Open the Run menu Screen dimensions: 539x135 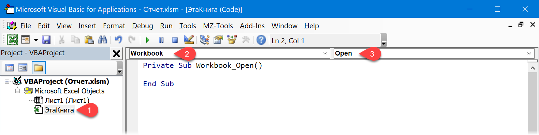166,26
